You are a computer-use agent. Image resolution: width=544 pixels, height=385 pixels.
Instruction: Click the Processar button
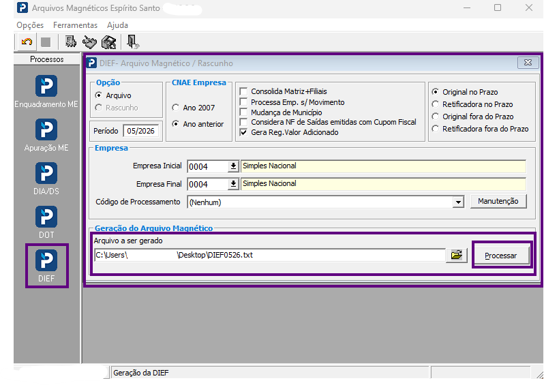click(500, 256)
